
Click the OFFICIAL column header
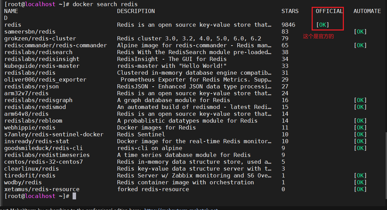coord(329,11)
